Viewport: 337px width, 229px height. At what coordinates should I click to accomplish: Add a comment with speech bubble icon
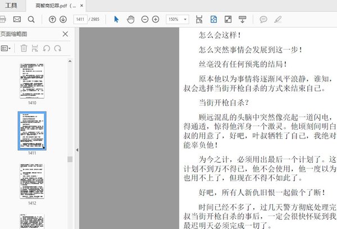click(263, 19)
